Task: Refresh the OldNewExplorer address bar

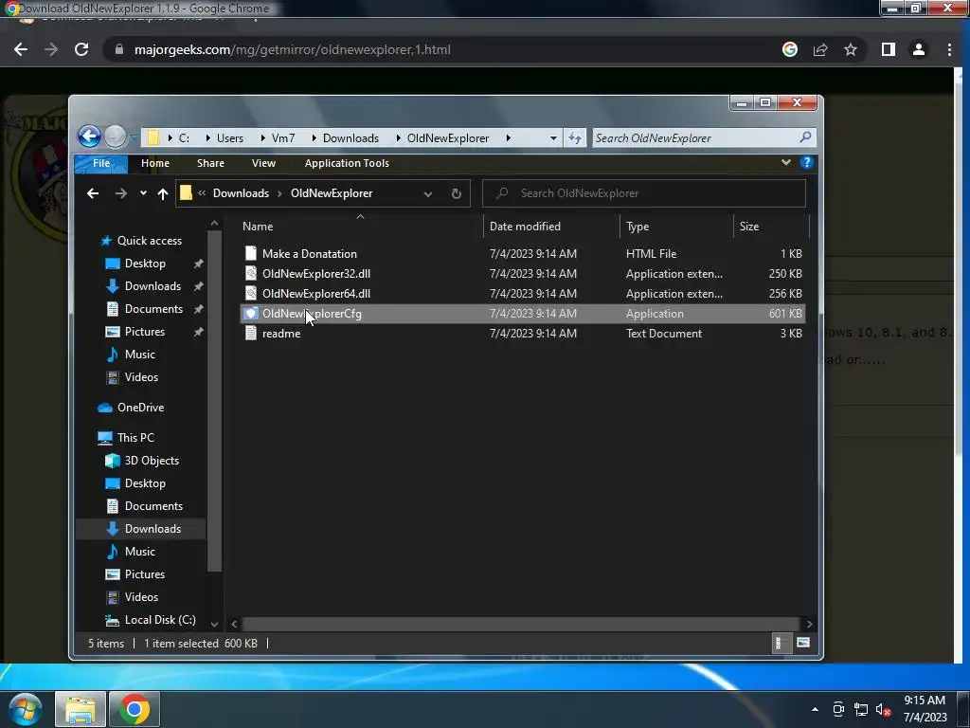Action: [575, 138]
